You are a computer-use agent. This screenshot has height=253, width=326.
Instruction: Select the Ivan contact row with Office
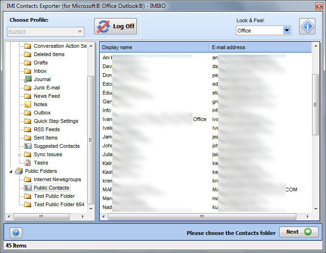(x=205, y=119)
